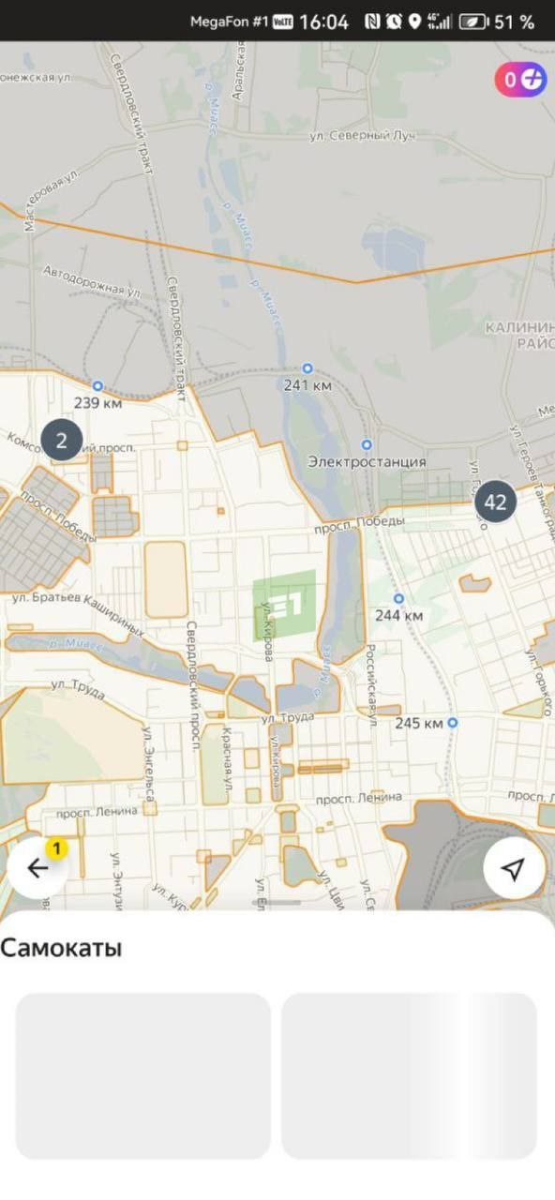The height and width of the screenshot is (1200, 555).
Task: Tap the bottom sheet drag handle
Action: coord(277,903)
